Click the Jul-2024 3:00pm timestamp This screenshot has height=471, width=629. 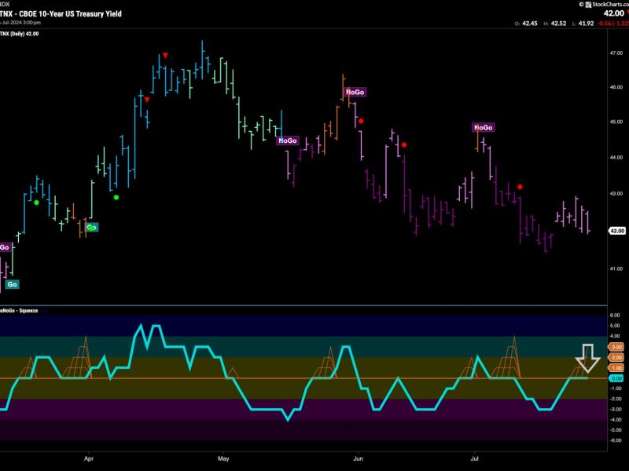click(x=21, y=23)
